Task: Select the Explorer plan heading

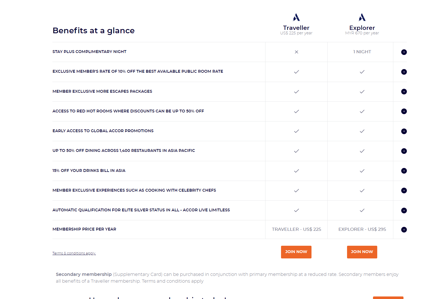Action: [362, 28]
